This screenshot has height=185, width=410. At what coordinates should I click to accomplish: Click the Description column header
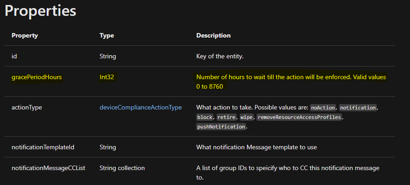point(213,35)
